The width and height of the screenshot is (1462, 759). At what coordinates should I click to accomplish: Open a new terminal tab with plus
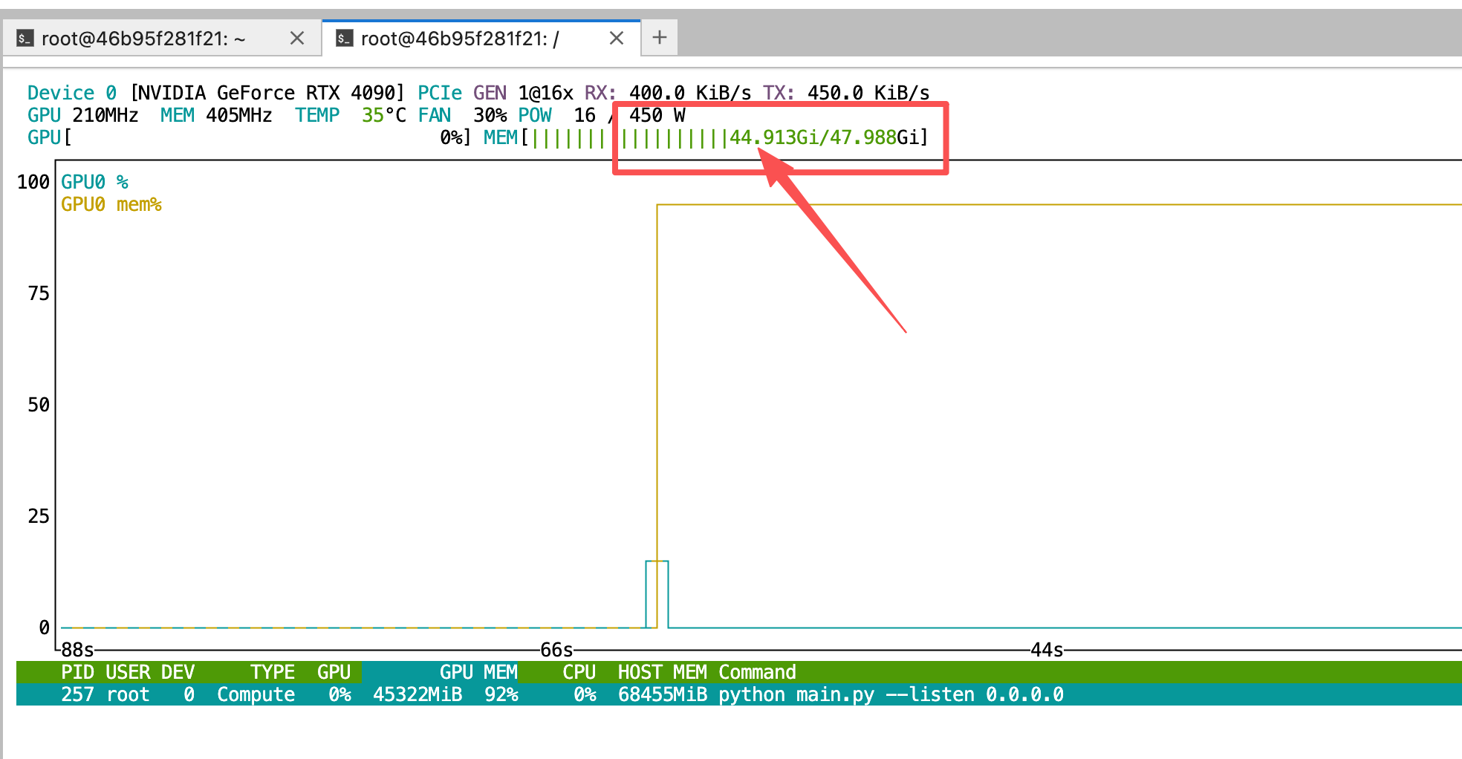[x=659, y=37]
